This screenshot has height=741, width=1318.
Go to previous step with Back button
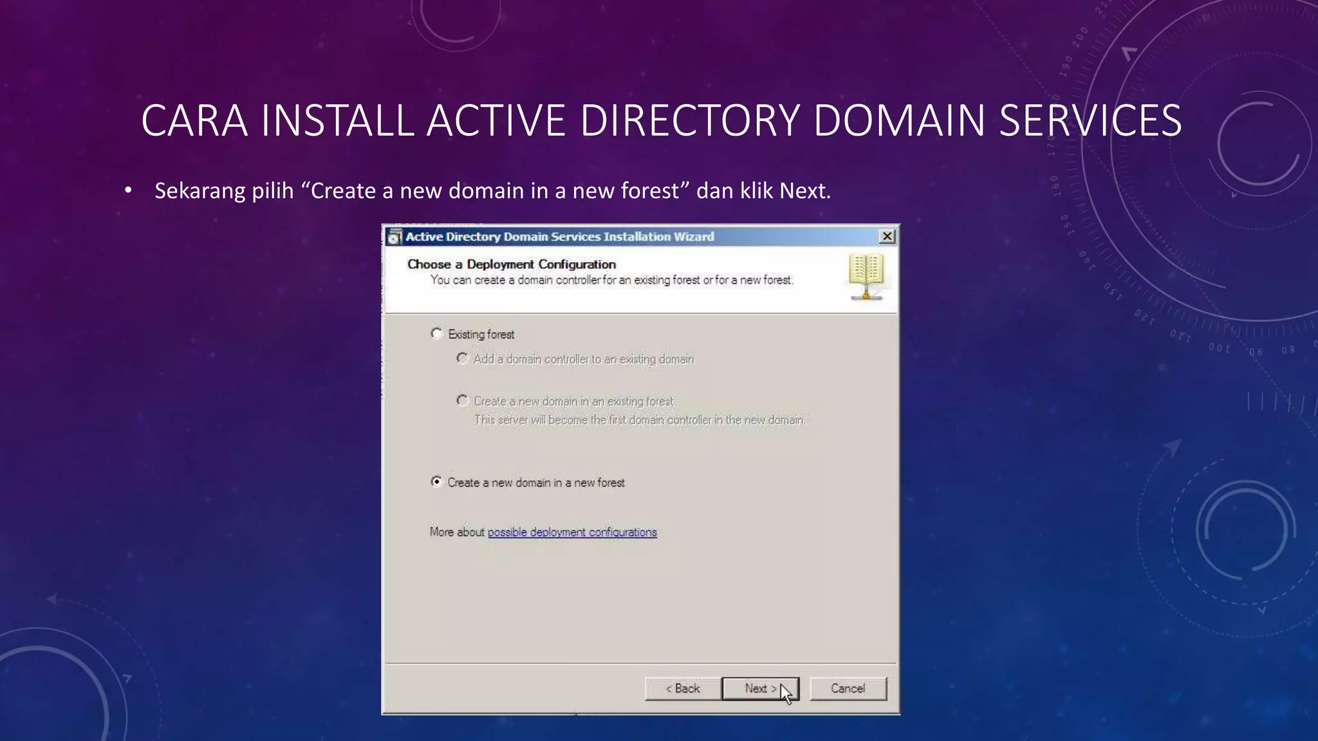coord(683,688)
